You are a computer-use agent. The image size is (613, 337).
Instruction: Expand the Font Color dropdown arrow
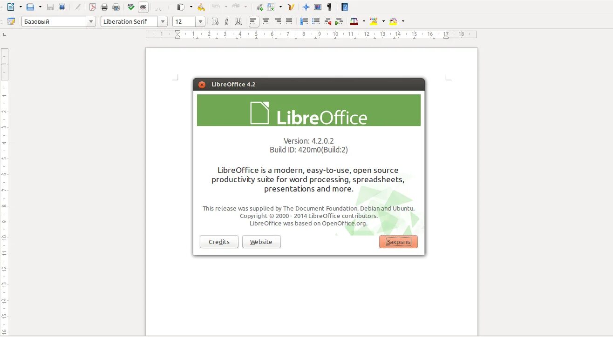[x=363, y=21]
